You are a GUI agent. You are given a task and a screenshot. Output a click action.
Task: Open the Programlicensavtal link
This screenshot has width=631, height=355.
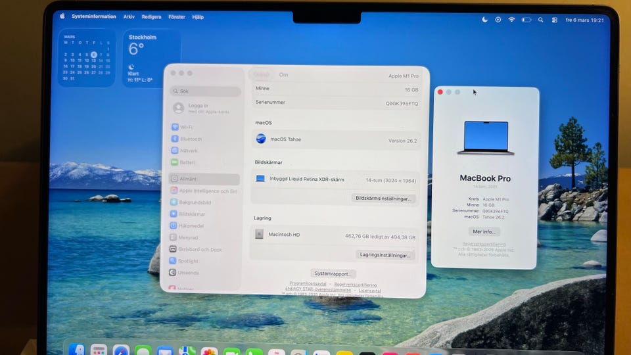[x=308, y=284]
